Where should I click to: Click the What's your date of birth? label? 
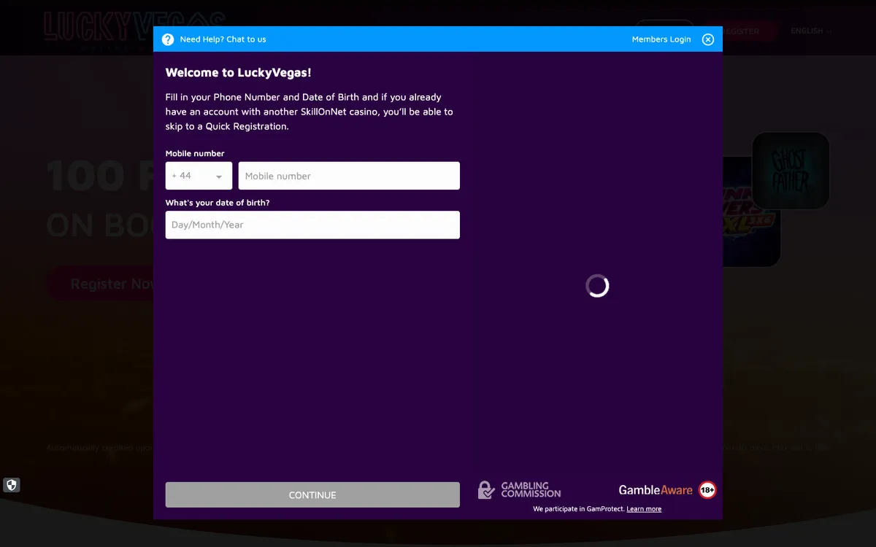coord(218,203)
